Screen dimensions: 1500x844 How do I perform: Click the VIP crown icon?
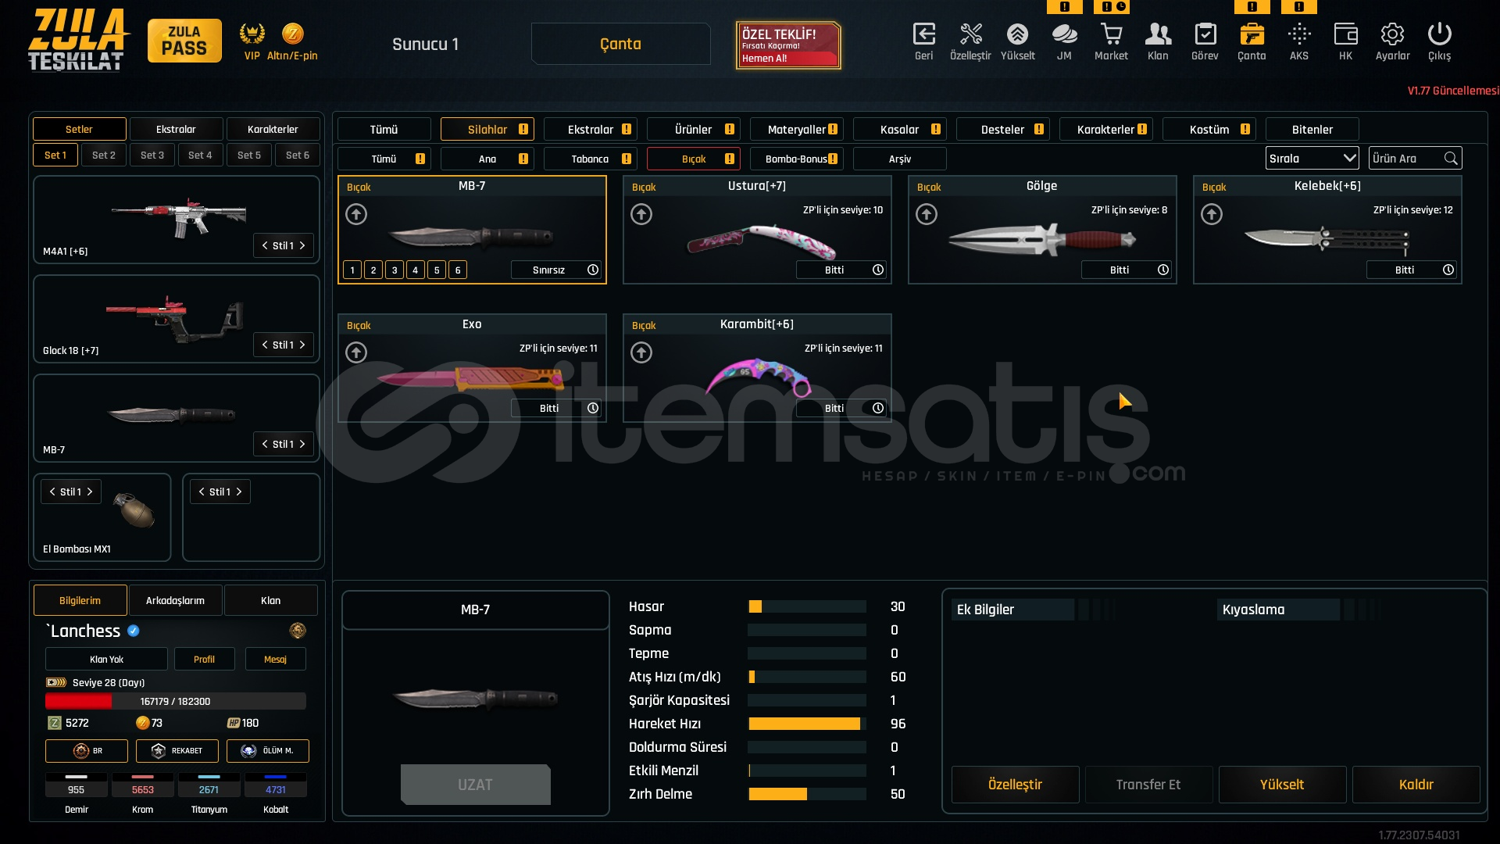coord(252,34)
